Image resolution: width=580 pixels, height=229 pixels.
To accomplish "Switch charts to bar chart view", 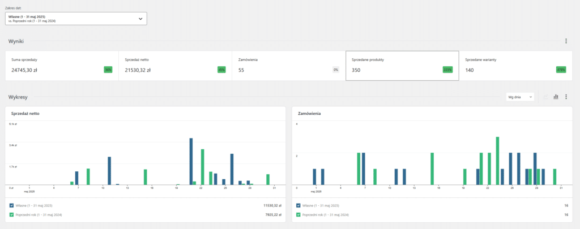I will [556, 97].
